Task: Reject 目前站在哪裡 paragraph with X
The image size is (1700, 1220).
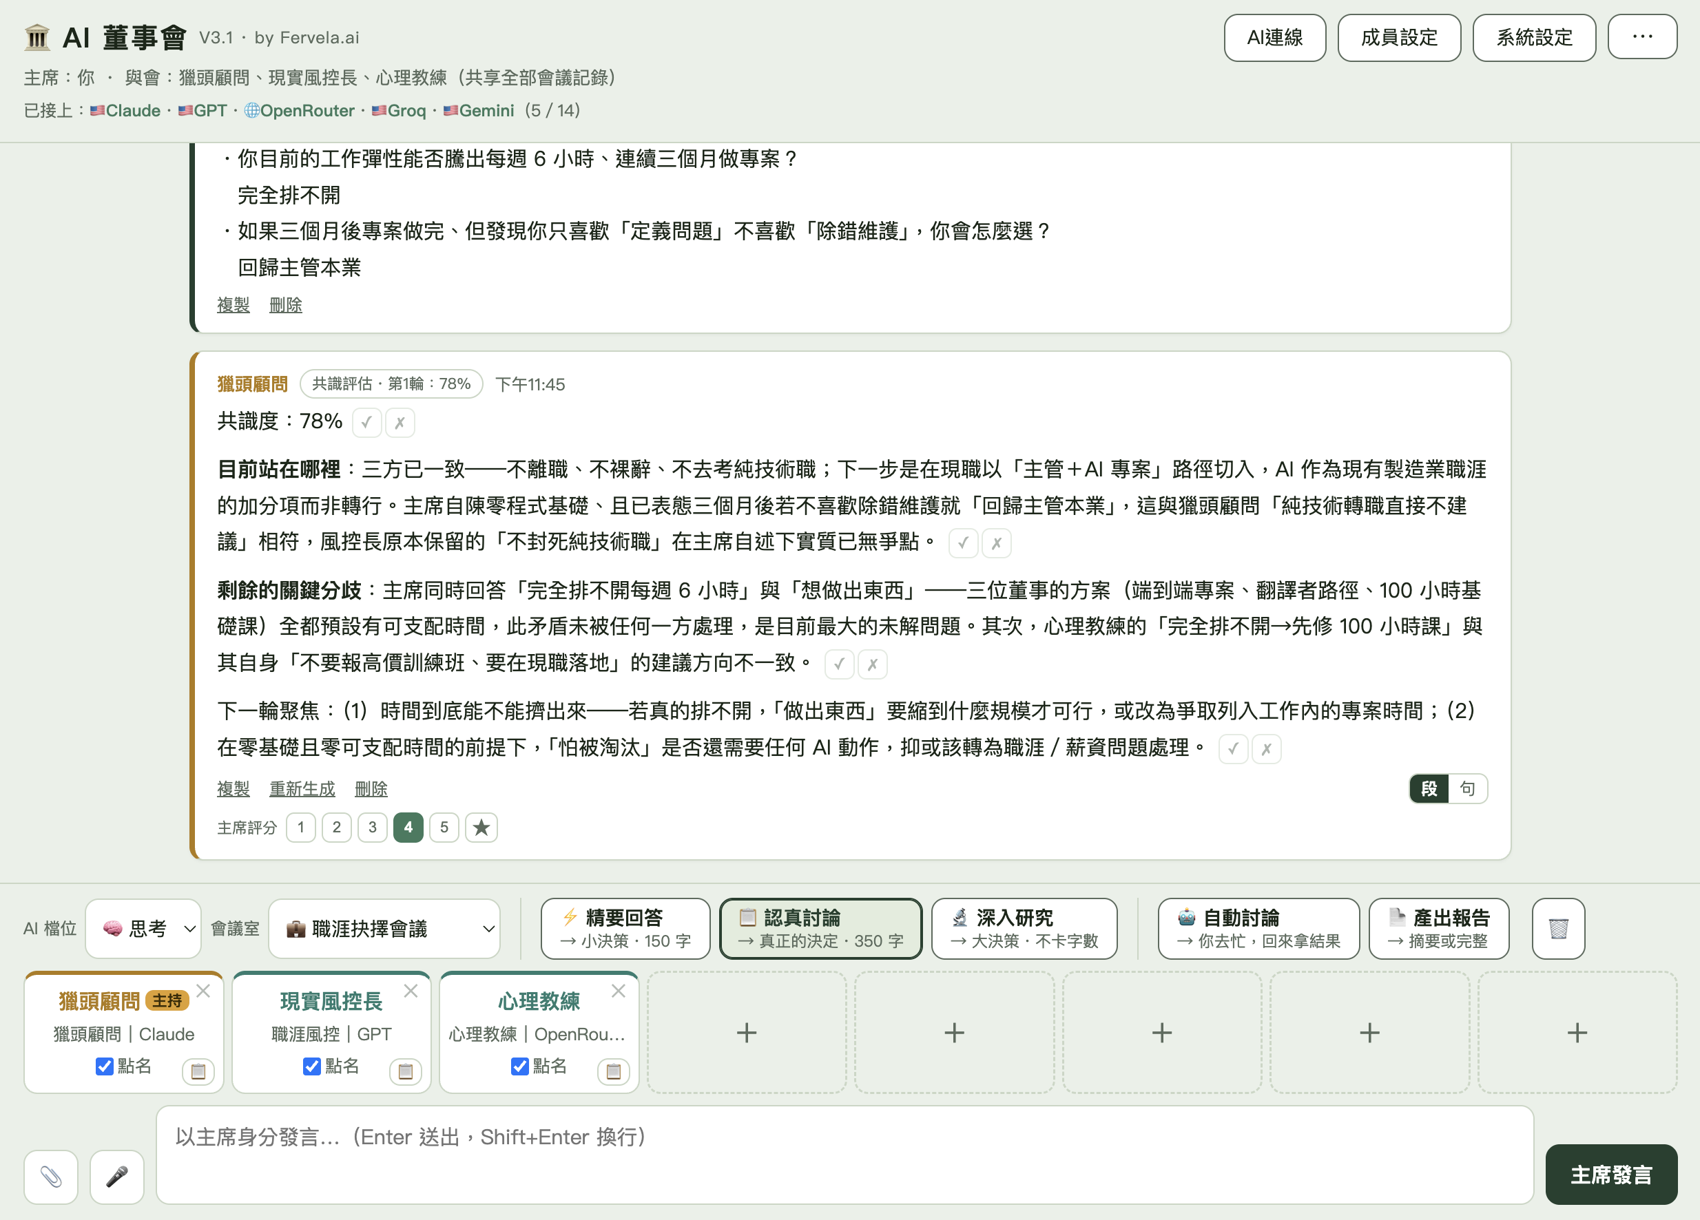Action: tap(996, 543)
